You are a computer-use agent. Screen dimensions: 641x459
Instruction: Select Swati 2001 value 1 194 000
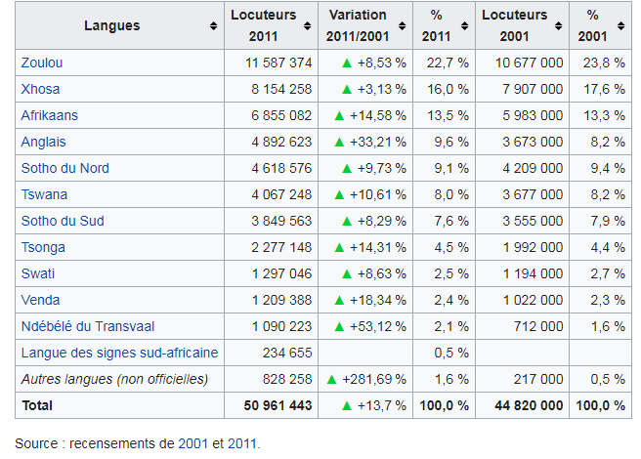click(x=533, y=273)
